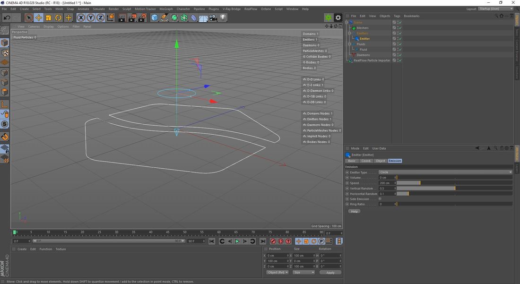520x284 pixels.
Task: Open the Render Settings clapperboard with gear
Action: point(141,17)
